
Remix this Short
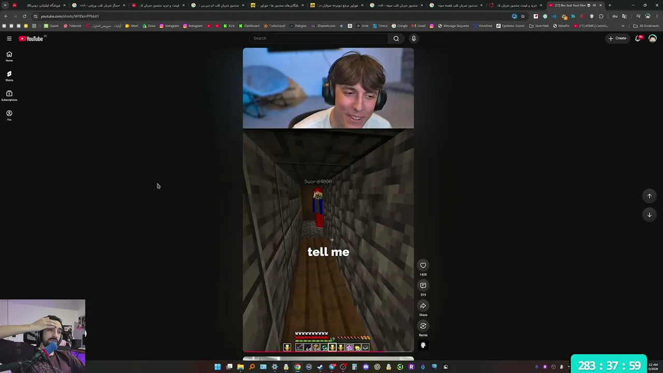tap(423, 326)
